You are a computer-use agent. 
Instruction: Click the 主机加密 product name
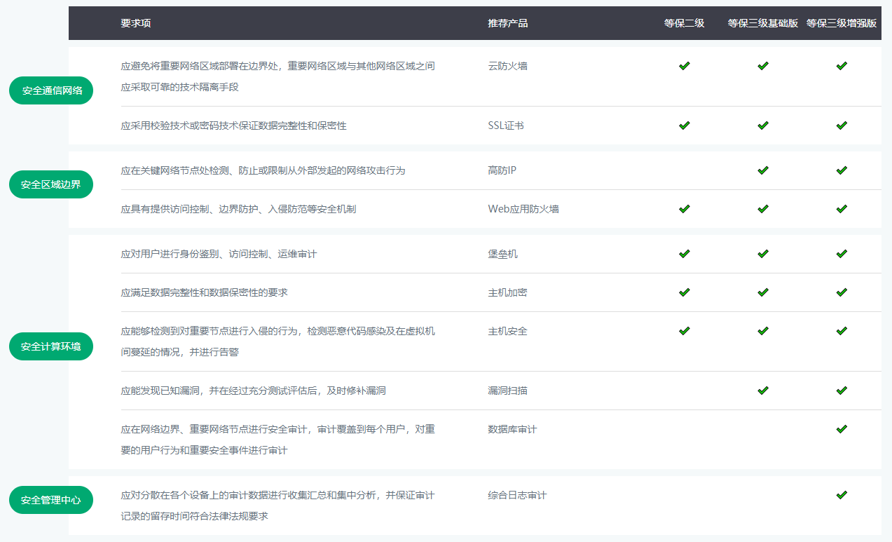click(508, 292)
